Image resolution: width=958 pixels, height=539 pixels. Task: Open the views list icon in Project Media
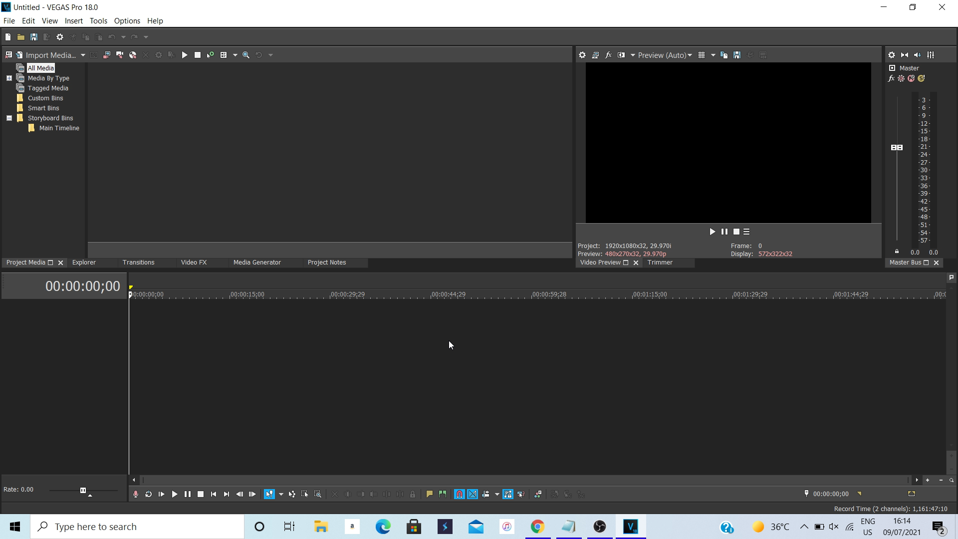[224, 55]
